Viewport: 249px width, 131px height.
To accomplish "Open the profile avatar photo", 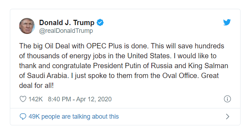I will (x=27, y=26).
